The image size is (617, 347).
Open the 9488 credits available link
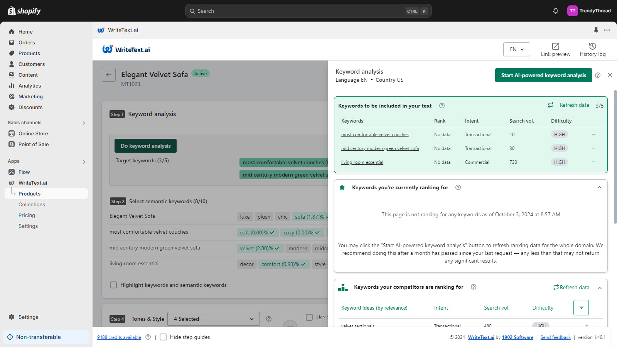coord(119,337)
